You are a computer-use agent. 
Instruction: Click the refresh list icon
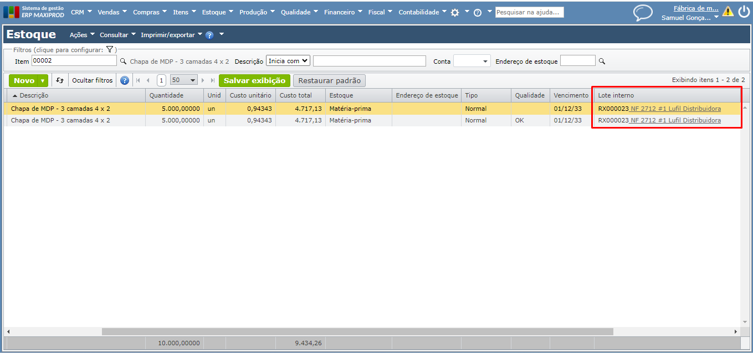pyautogui.click(x=60, y=80)
